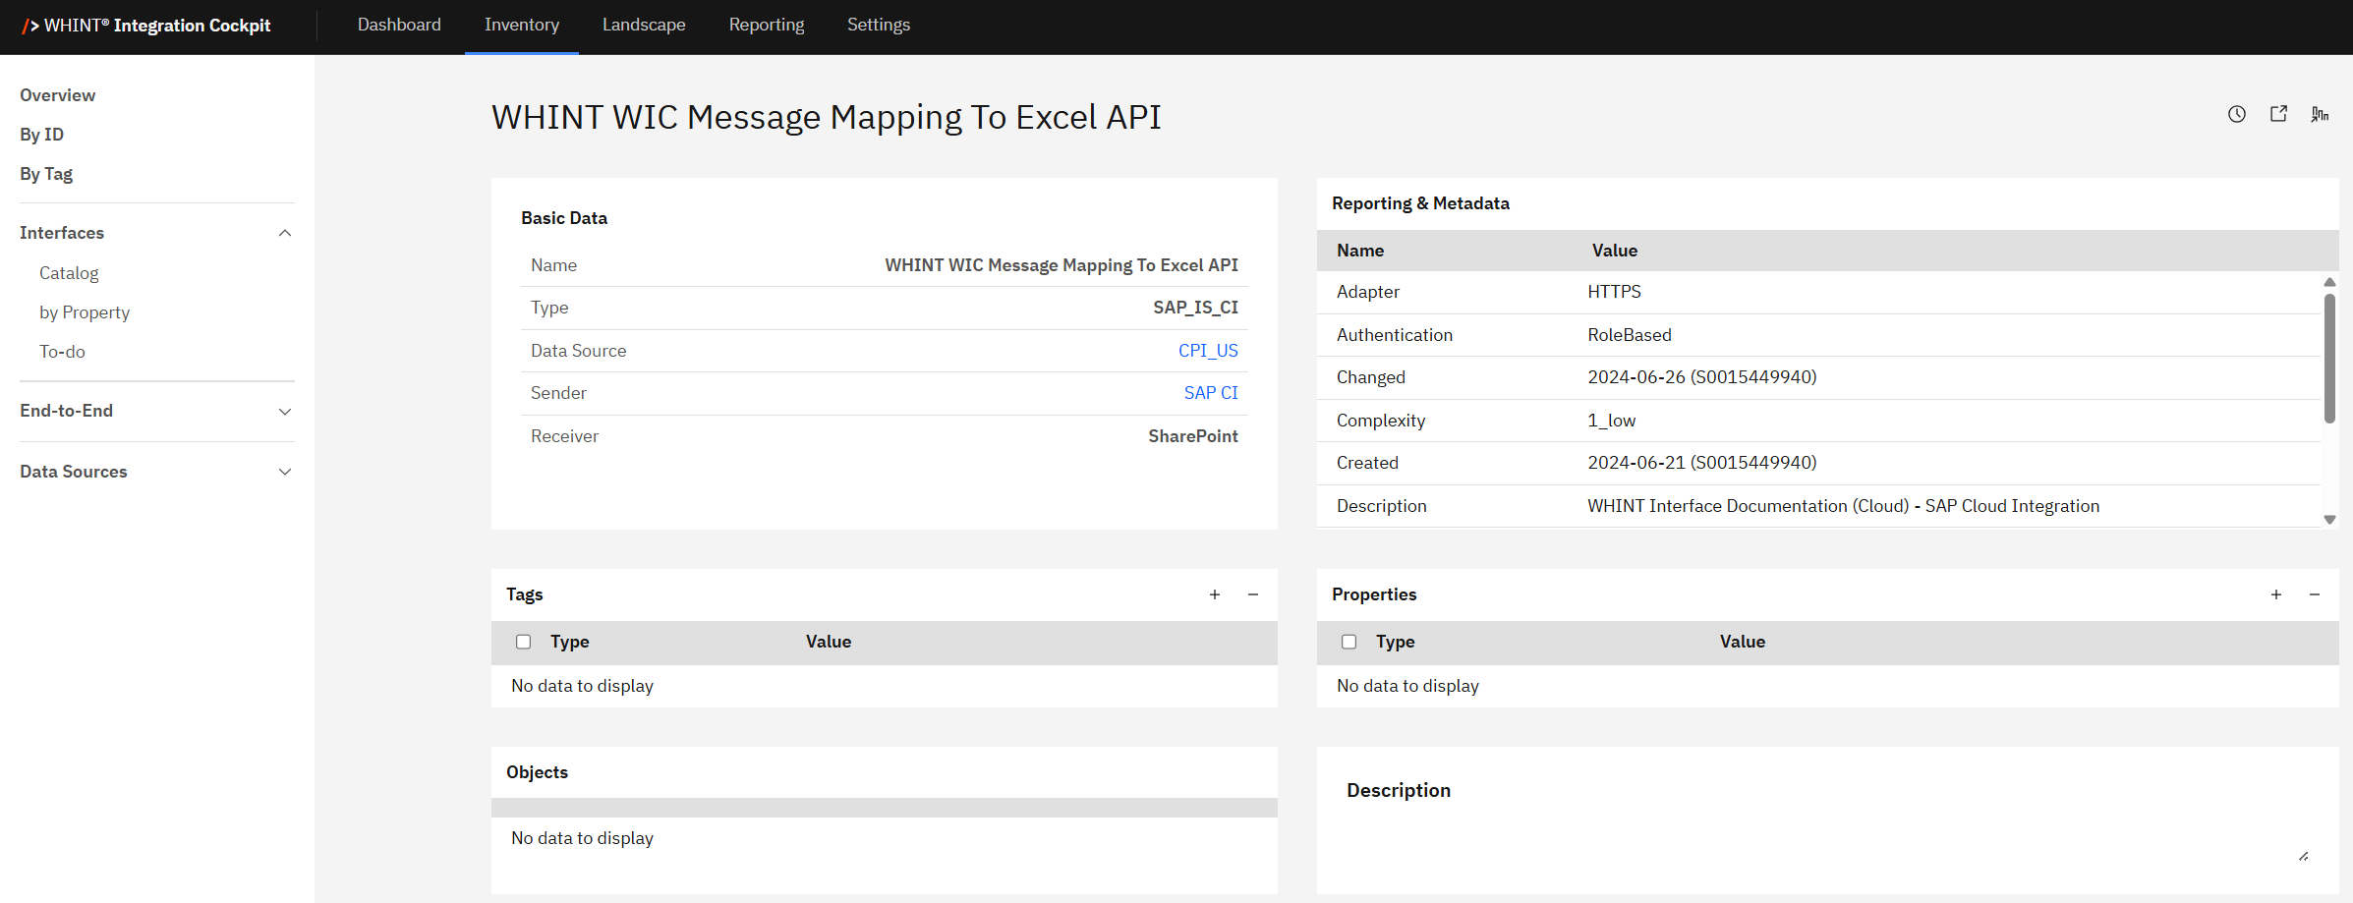The image size is (2353, 903).
Task: Toggle the select-all checkbox in Properties table
Action: pyautogui.click(x=1349, y=642)
